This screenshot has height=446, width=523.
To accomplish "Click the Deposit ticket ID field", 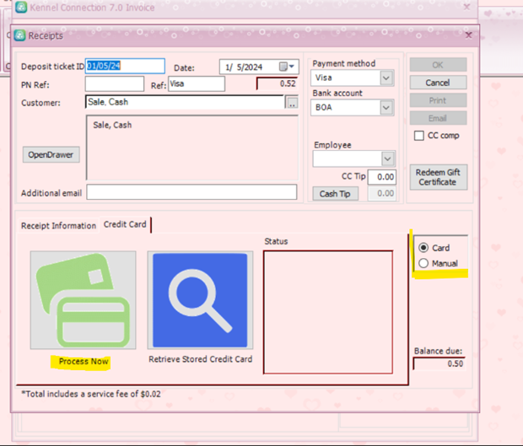I will point(125,66).
